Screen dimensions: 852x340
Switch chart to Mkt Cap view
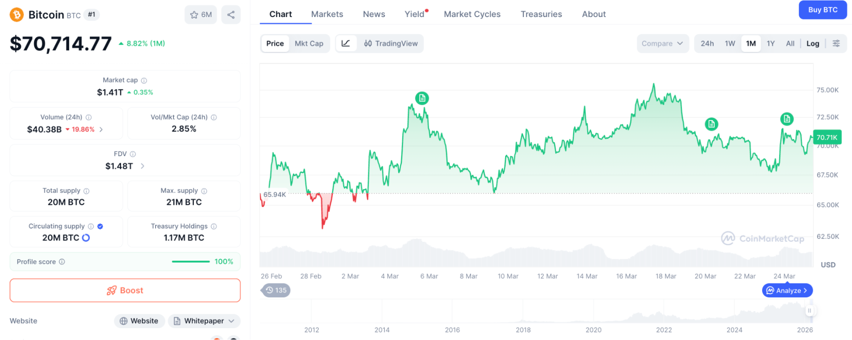tap(309, 43)
